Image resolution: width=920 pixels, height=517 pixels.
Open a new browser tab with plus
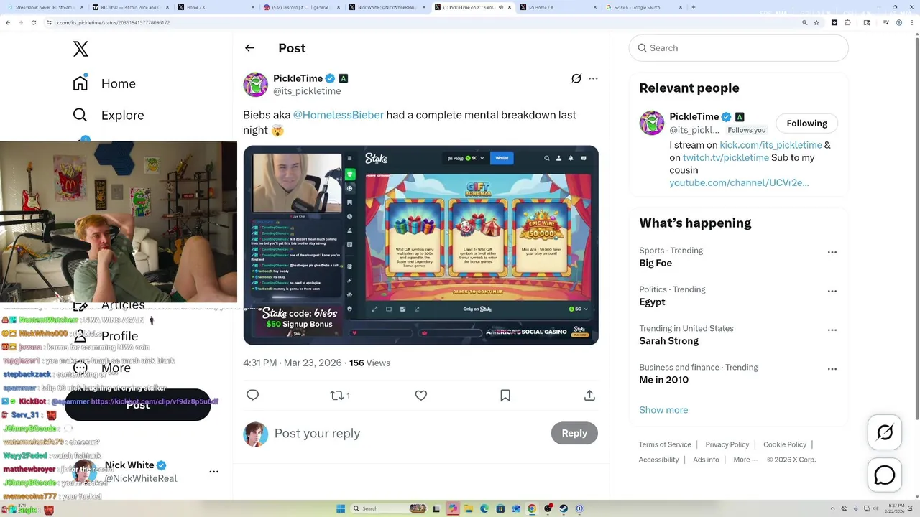[x=693, y=7]
